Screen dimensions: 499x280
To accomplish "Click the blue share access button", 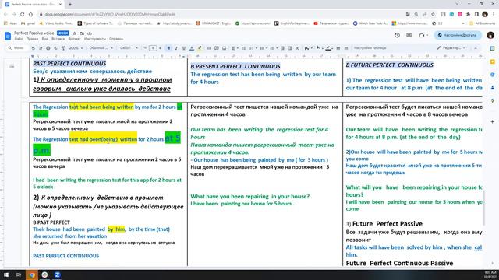I will (458, 35).
